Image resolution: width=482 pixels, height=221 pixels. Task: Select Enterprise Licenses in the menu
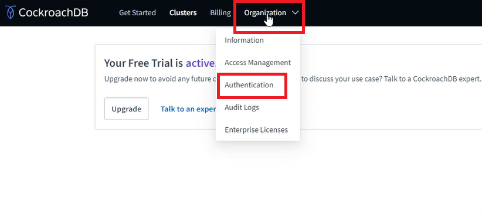(x=256, y=130)
